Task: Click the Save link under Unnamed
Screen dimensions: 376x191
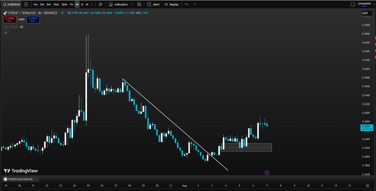Action: click(364, 6)
